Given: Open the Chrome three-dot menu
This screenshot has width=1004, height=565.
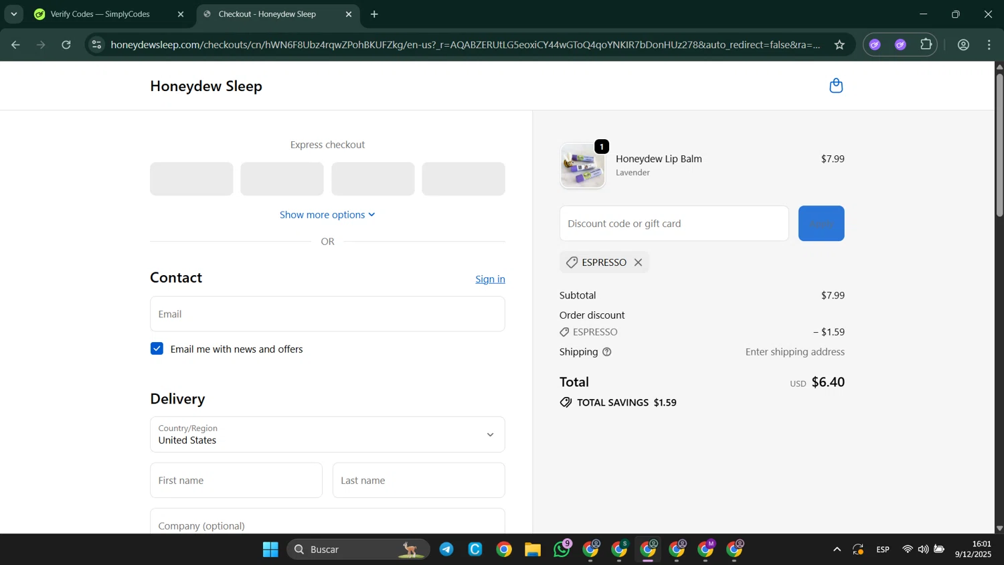Looking at the screenshot, I should [x=989, y=45].
